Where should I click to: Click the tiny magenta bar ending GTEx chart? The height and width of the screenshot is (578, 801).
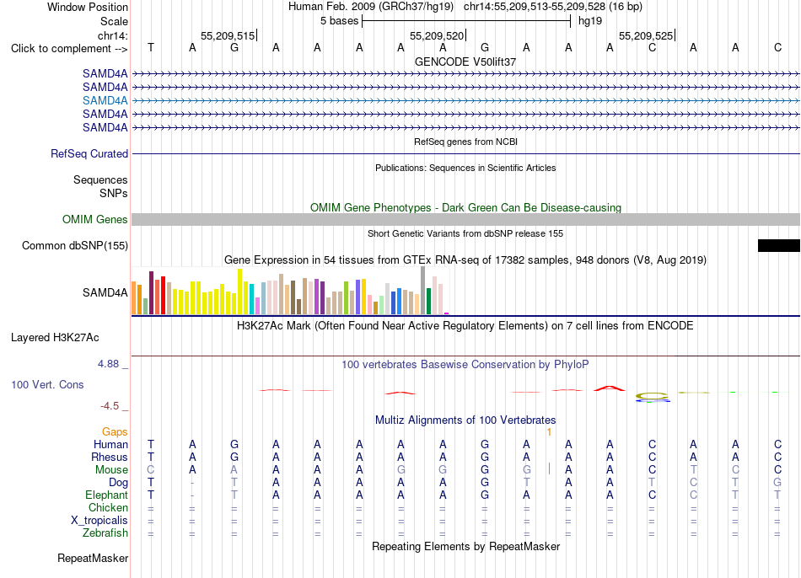pos(447,313)
